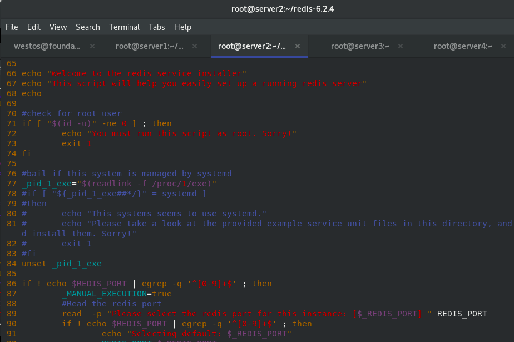Viewport: 514px width, 342px height.
Task: Click '#bail if this system is managed by systemd'
Action: tap(126, 174)
